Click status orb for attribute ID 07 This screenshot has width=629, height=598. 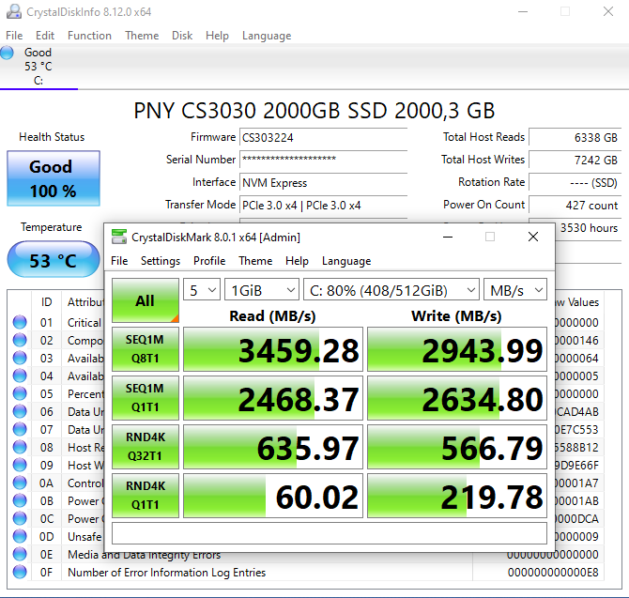pos(20,429)
